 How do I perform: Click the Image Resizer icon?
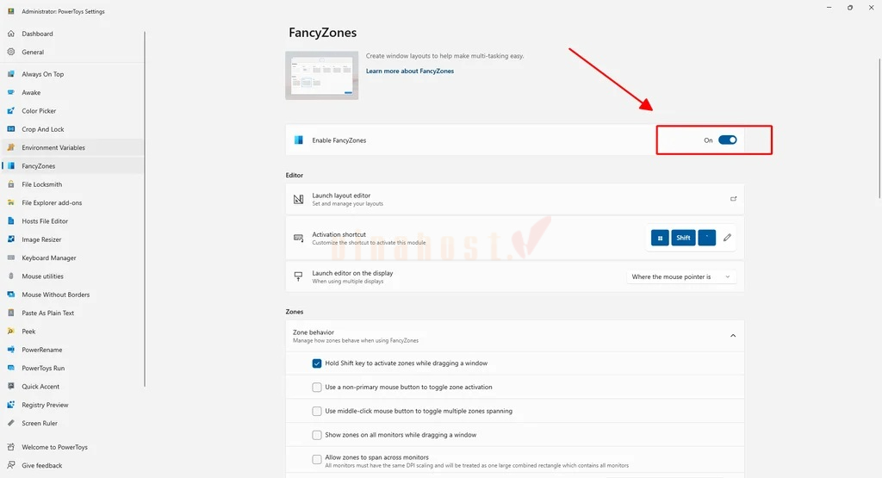pyautogui.click(x=10, y=239)
